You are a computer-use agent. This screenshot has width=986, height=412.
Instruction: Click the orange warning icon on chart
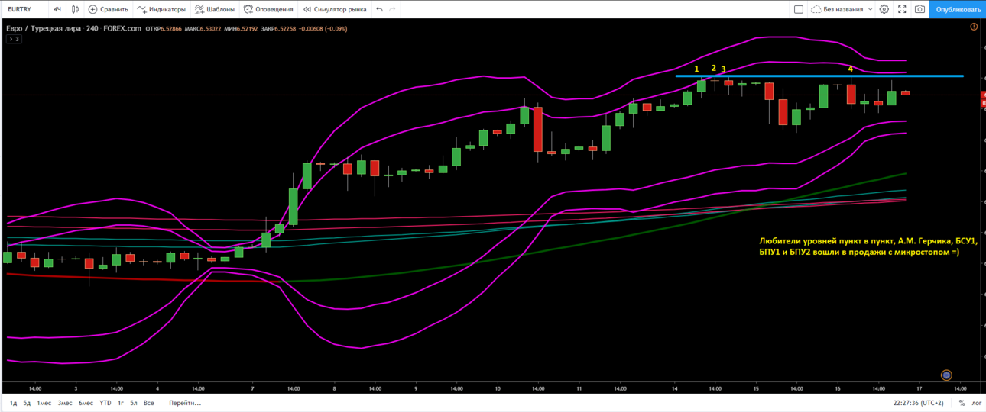(974, 27)
